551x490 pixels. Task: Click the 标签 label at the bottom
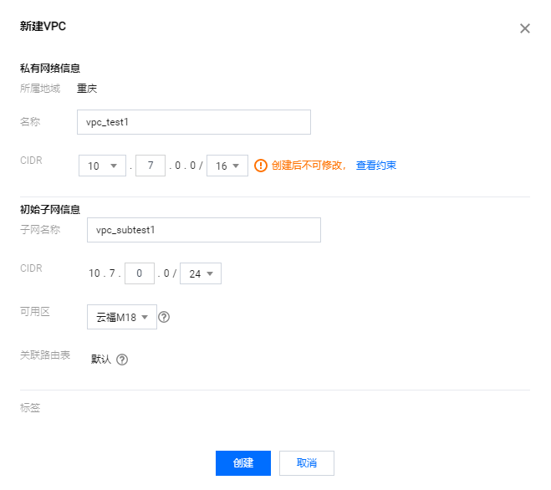click(x=30, y=408)
